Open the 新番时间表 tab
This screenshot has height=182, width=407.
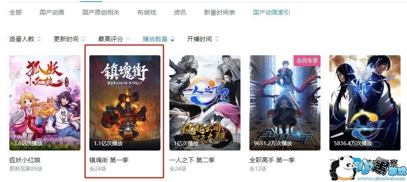pyautogui.click(x=219, y=12)
